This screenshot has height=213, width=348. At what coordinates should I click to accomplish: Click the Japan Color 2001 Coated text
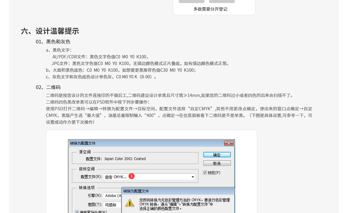tap(125, 159)
